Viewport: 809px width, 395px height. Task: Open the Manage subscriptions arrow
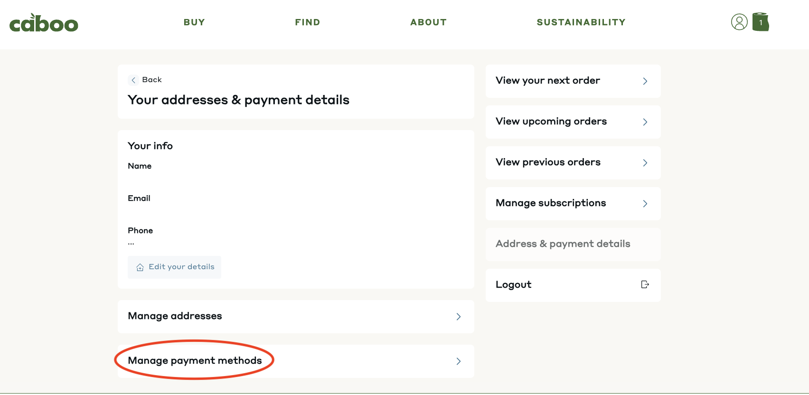(645, 204)
